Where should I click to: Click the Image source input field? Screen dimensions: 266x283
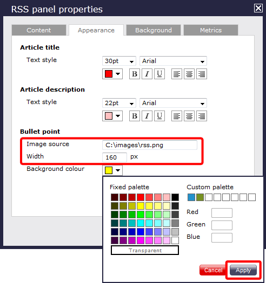click(x=150, y=145)
